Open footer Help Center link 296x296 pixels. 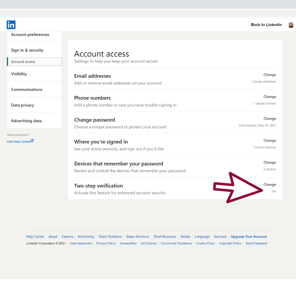(35, 237)
